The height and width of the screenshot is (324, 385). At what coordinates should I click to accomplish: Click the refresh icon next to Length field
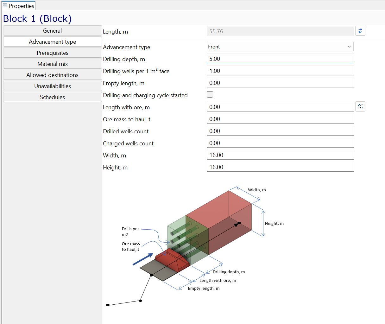[360, 31]
